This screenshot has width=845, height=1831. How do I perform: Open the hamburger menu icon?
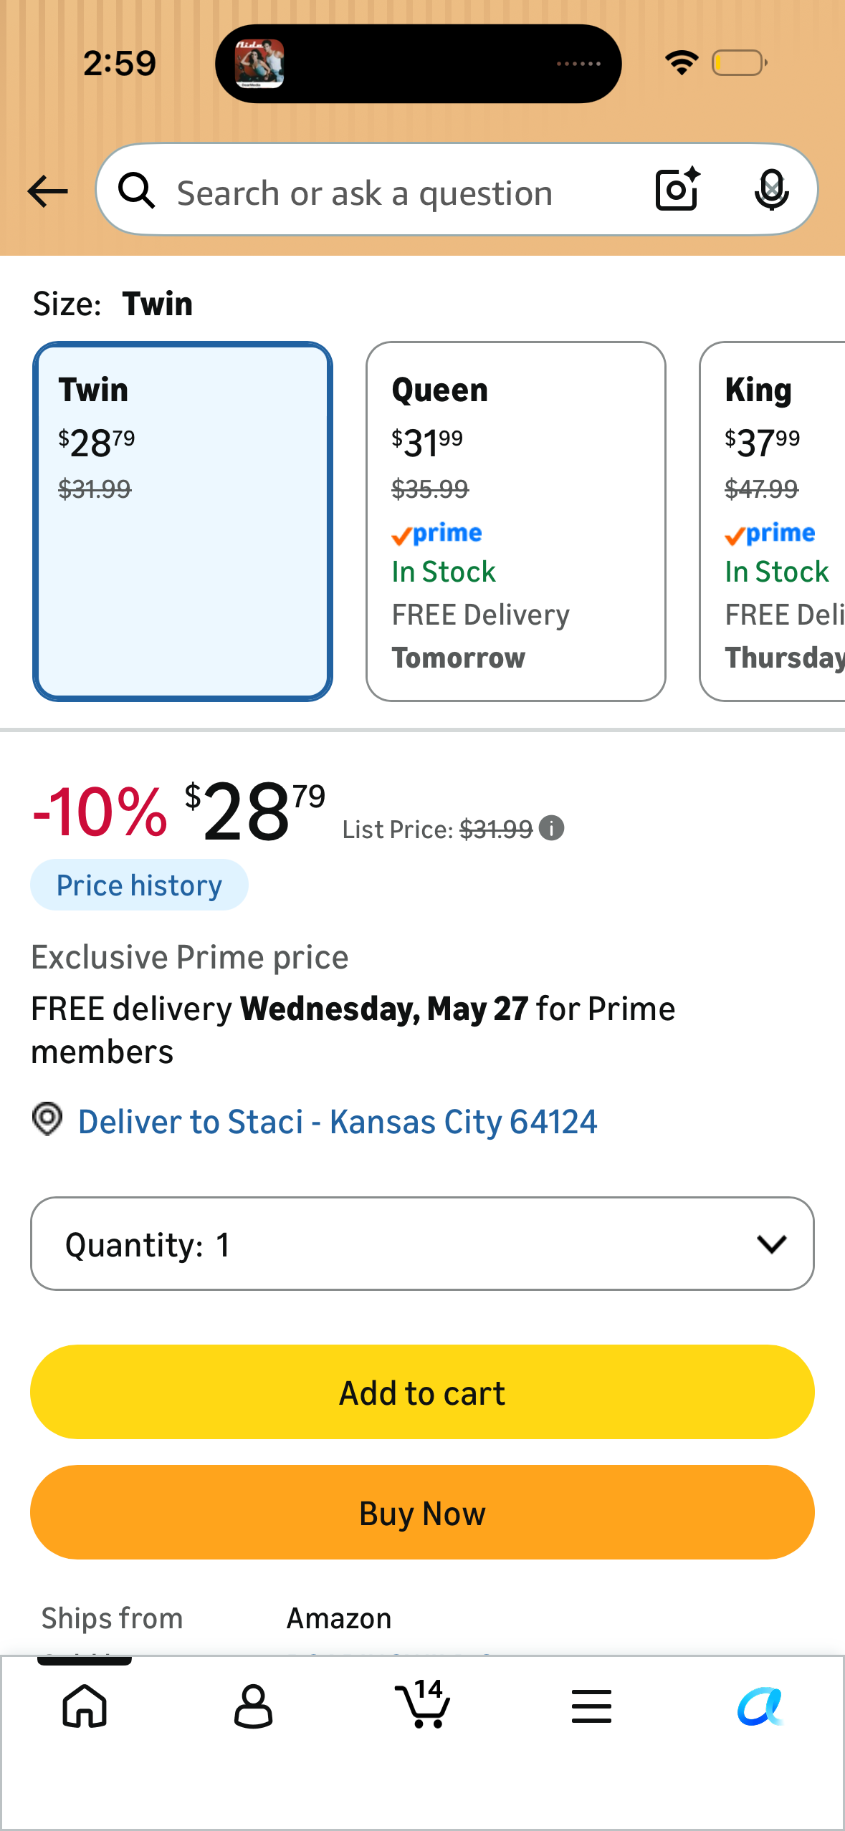(x=591, y=1706)
